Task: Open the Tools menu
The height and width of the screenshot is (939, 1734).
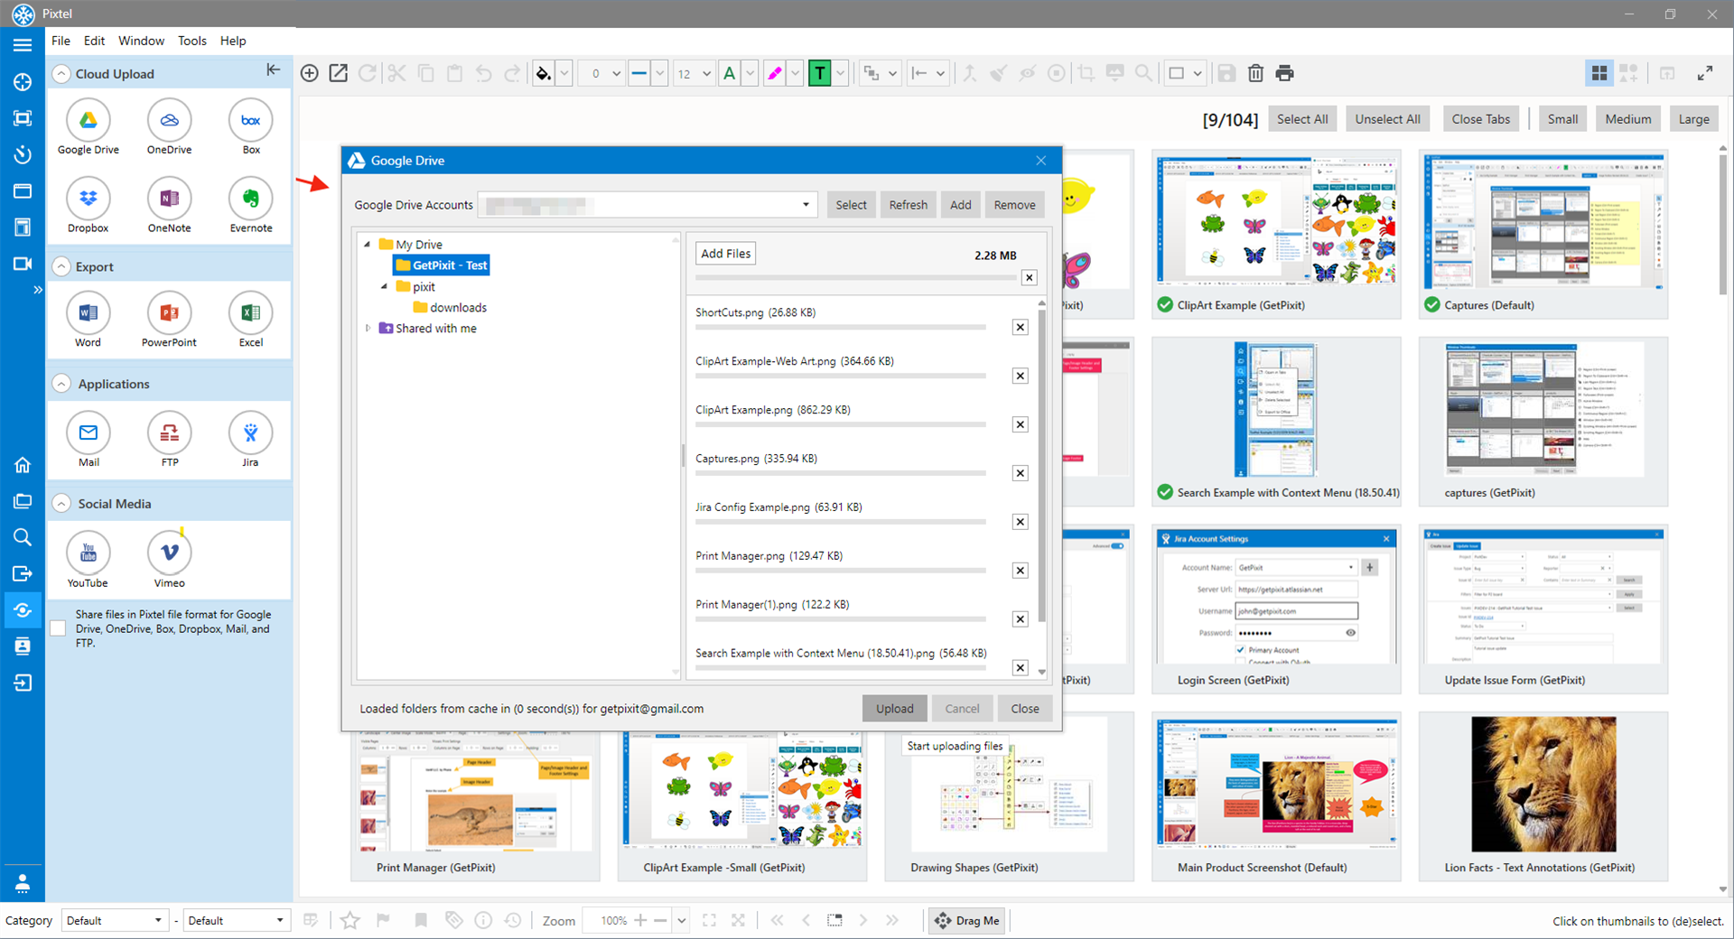Action: [191, 41]
